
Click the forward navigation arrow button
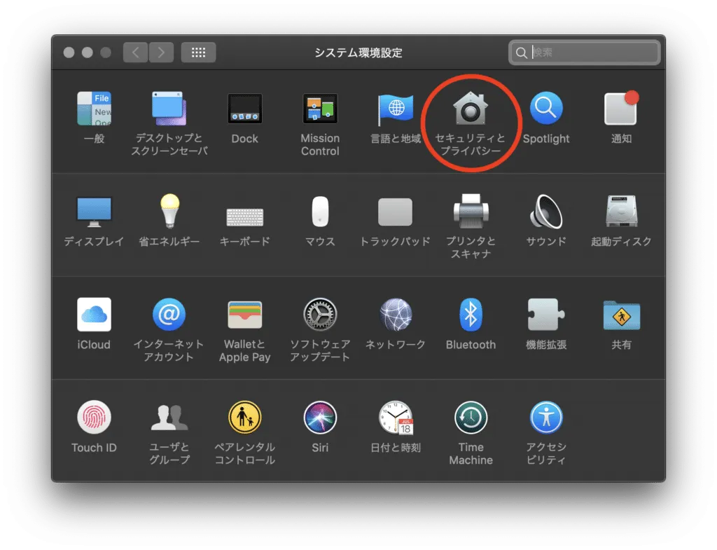pos(161,52)
